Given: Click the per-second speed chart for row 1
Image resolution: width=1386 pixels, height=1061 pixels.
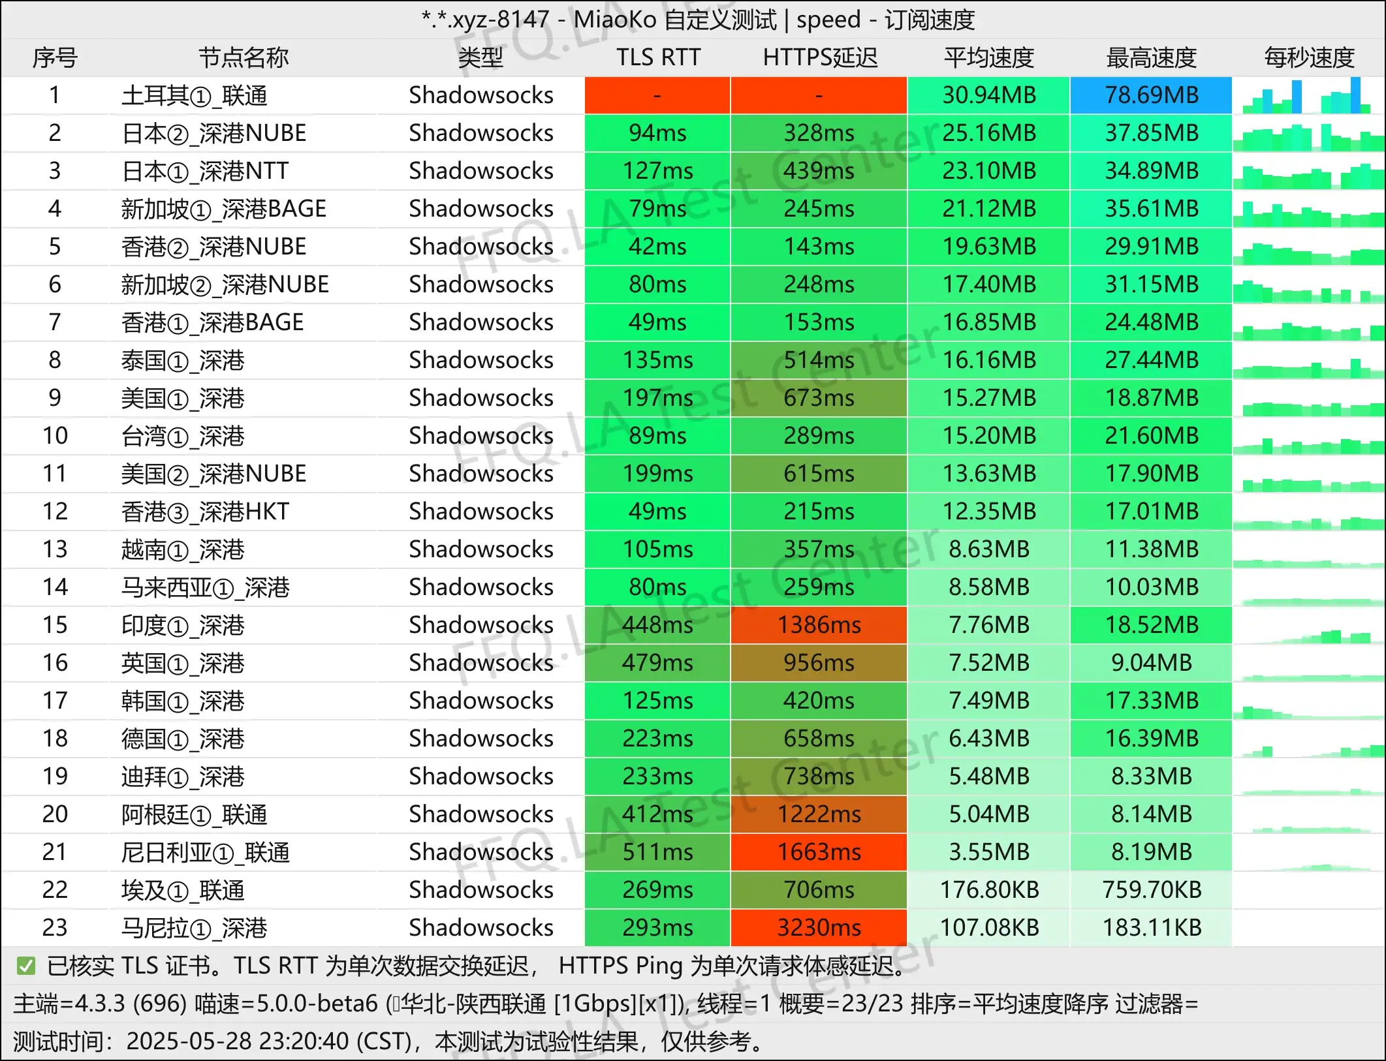Looking at the screenshot, I should tap(1309, 95).
